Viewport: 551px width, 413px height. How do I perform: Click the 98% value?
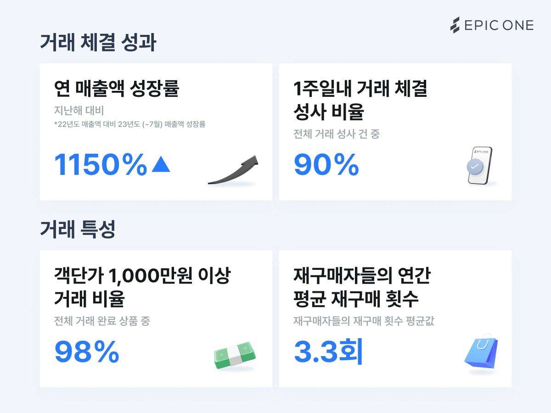pos(87,352)
